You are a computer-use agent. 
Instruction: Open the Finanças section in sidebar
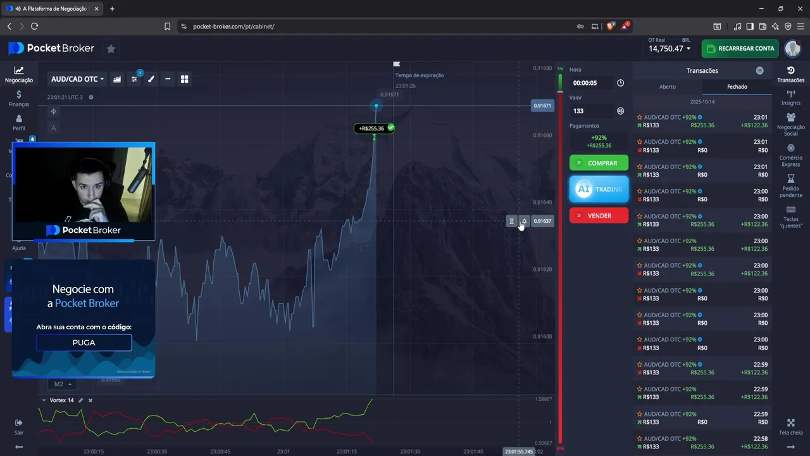click(19, 98)
